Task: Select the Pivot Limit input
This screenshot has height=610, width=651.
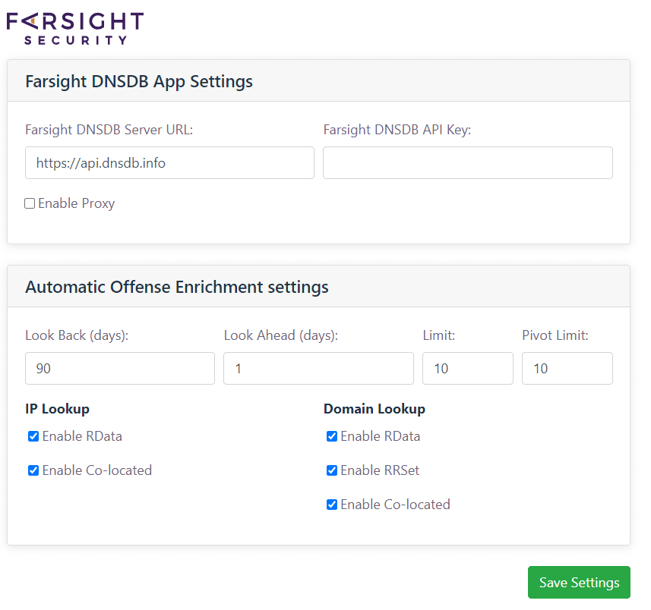Action: (x=567, y=368)
